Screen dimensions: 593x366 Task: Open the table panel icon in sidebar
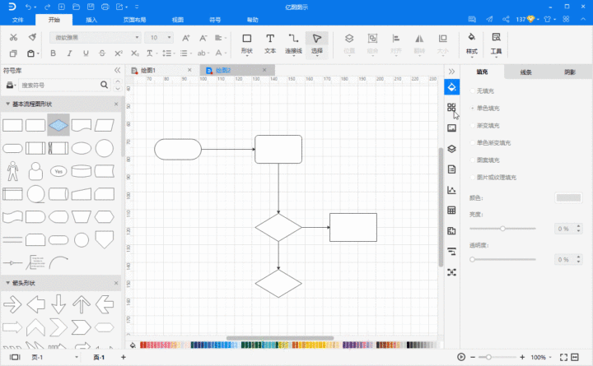point(451,211)
